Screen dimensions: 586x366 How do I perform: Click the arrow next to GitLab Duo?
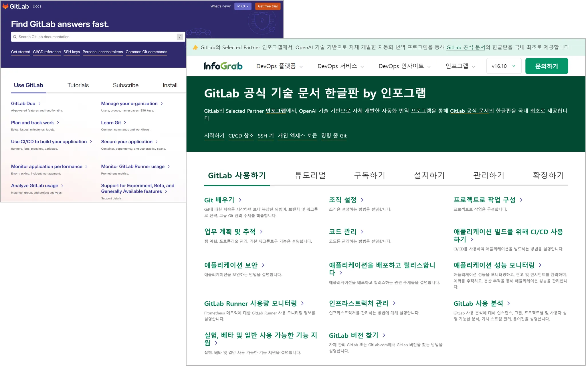(x=39, y=104)
